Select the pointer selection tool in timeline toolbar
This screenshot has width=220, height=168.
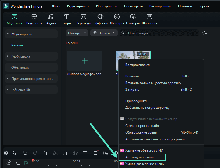coord(15,153)
